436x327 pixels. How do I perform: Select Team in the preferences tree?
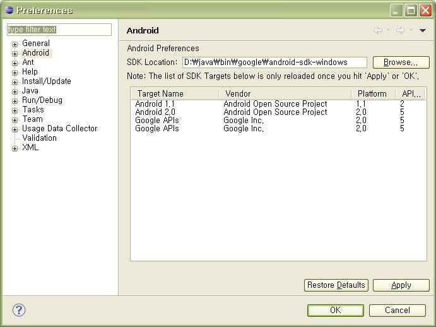point(33,119)
